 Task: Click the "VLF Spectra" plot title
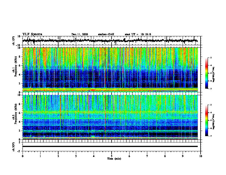[x=32, y=34]
